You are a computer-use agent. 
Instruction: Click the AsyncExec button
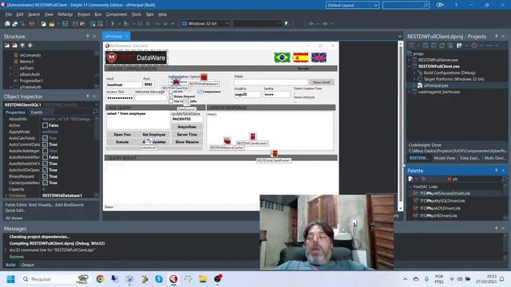tap(187, 127)
